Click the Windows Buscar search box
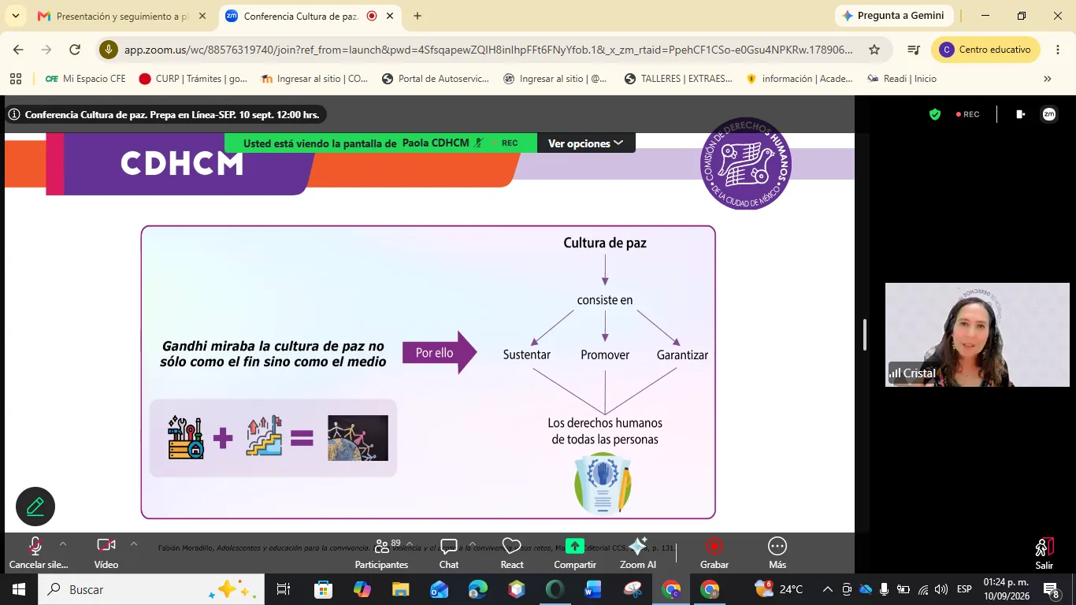 click(151, 589)
